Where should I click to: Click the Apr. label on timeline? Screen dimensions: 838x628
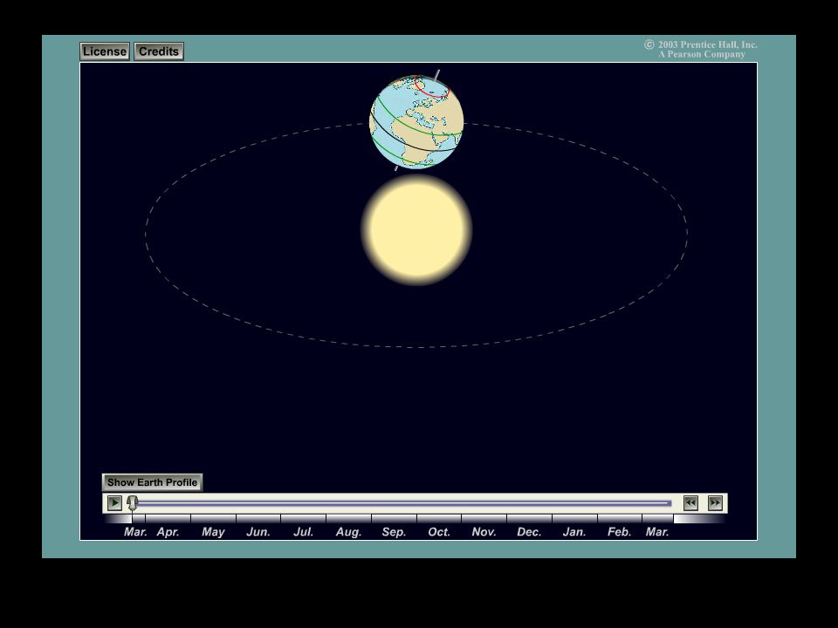[168, 532]
